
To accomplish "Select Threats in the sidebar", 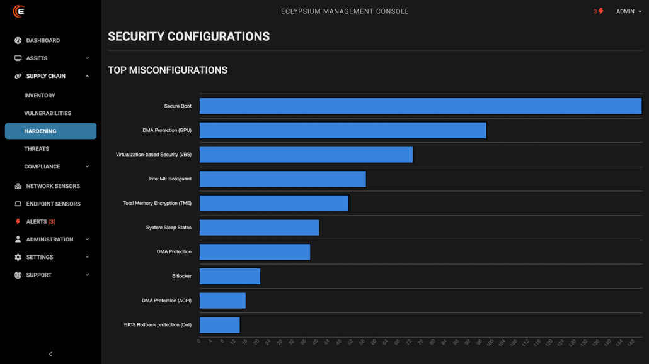I will (x=37, y=149).
